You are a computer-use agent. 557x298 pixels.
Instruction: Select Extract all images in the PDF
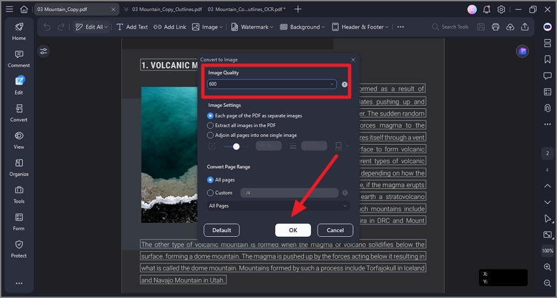(241, 125)
